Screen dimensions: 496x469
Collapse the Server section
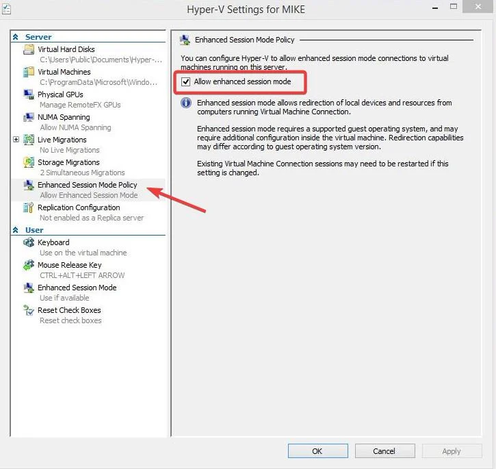pos(16,37)
